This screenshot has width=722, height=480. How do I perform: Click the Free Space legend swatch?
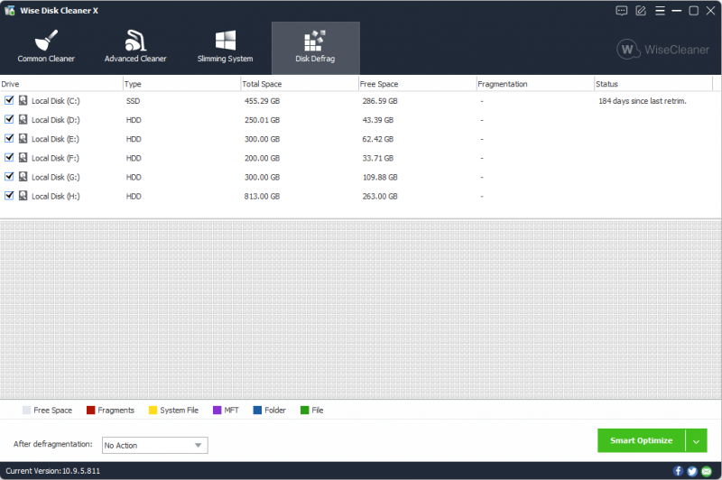tap(26, 410)
